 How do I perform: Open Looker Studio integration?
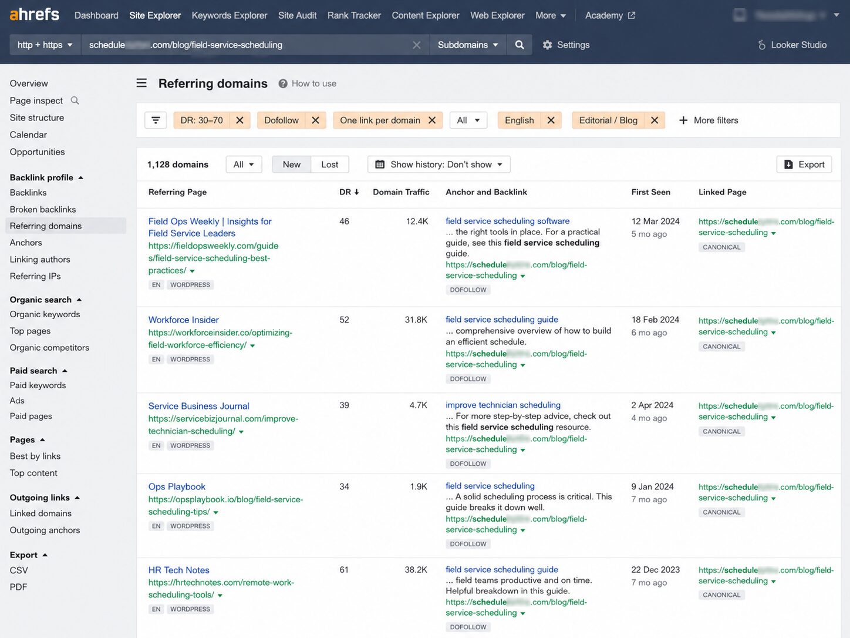tap(792, 45)
